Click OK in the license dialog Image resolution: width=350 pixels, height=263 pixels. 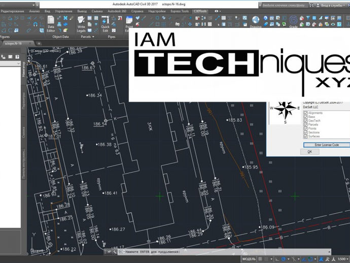coord(310,152)
